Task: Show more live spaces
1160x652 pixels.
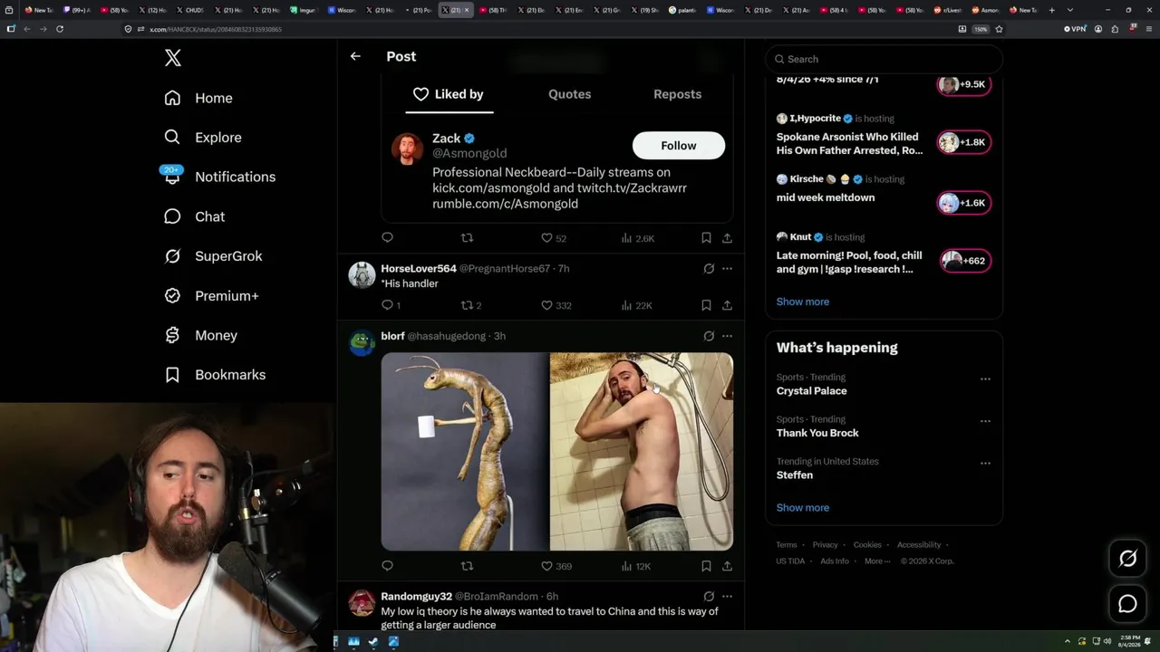Action: coord(802,302)
